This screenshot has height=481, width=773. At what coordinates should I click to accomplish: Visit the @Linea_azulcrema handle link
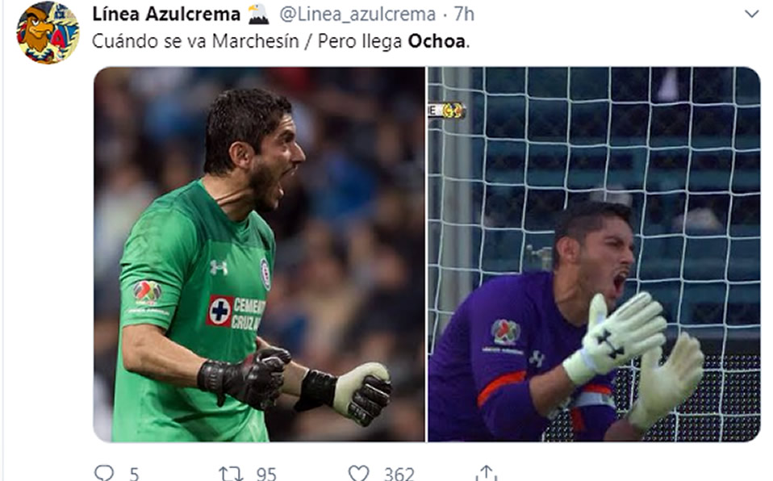(357, 15)
